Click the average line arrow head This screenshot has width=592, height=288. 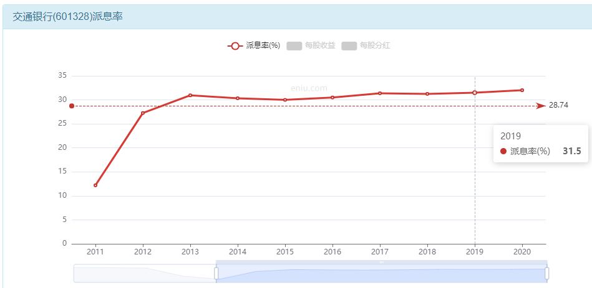541,106
